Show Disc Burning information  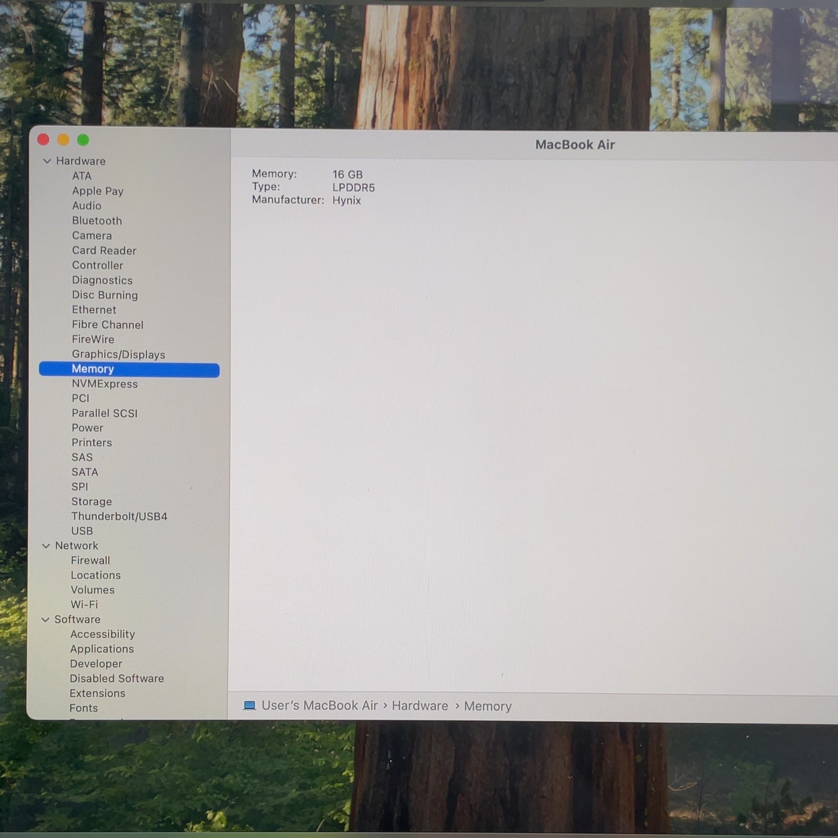click(104, 295)
